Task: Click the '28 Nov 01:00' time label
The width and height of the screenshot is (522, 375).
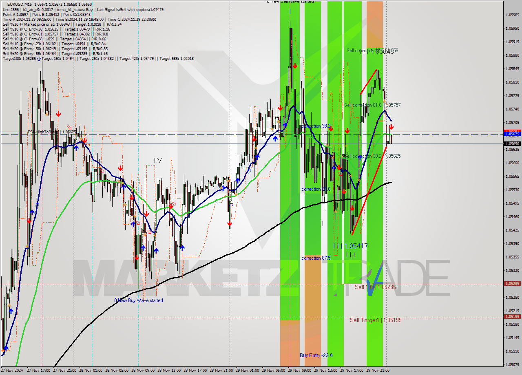Action: pyautogui.click(x=91, y=371)
